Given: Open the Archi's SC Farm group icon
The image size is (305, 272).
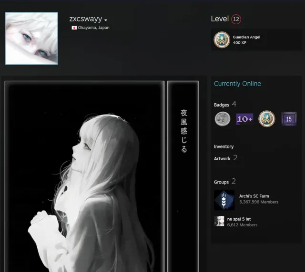Looking at the screenshot, I should (224, 200).
